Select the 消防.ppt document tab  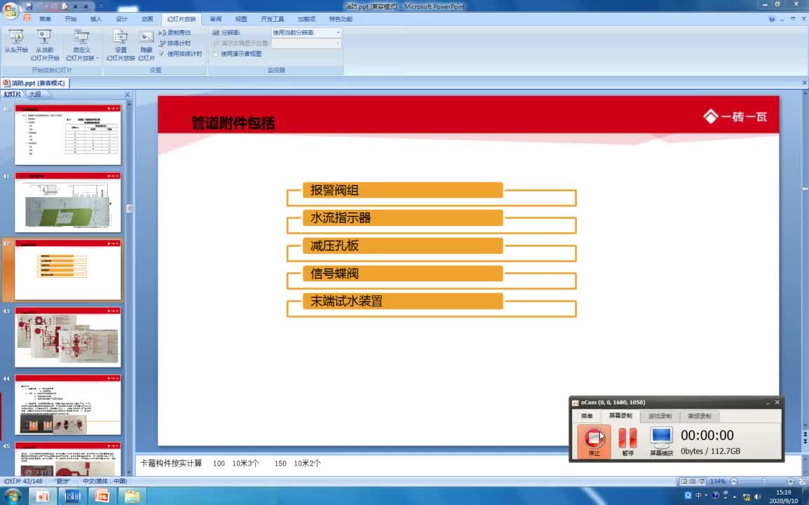coord(34,83)
